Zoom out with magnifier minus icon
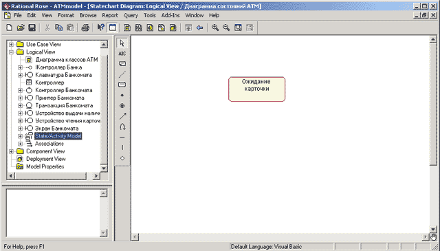This screenshot has height=251, width=440. (x=226, y=28)
